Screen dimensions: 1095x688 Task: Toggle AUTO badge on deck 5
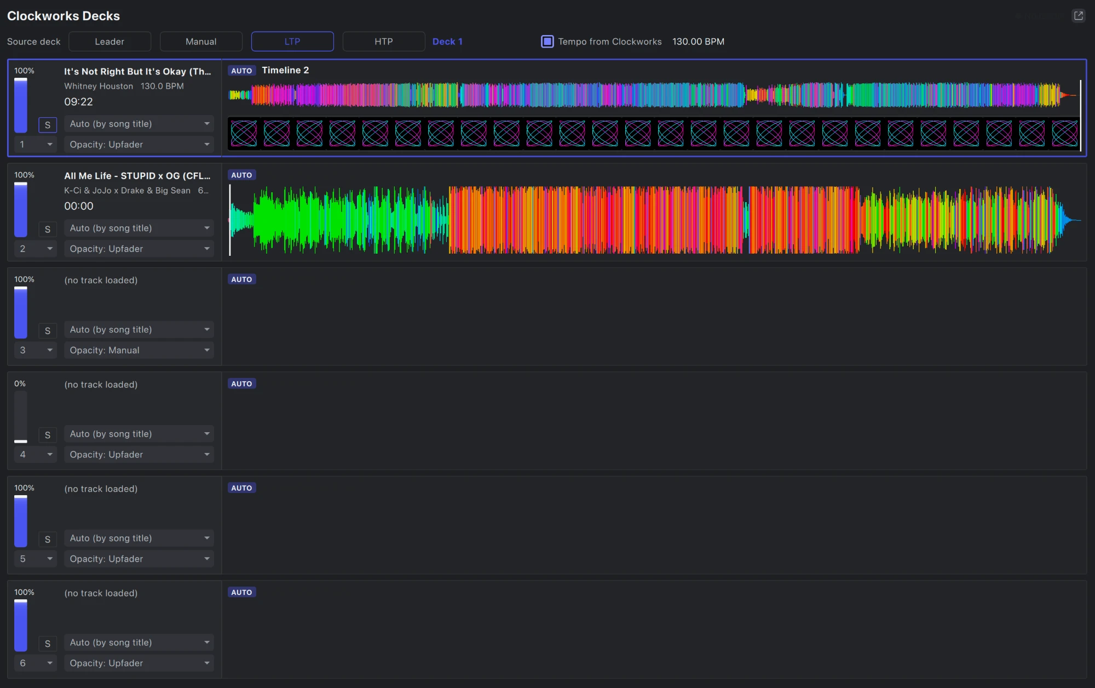coord(241,488)
